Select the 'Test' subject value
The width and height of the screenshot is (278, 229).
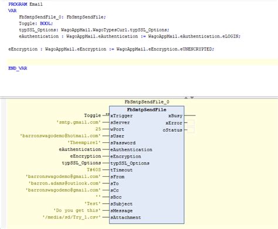point(93,204)
